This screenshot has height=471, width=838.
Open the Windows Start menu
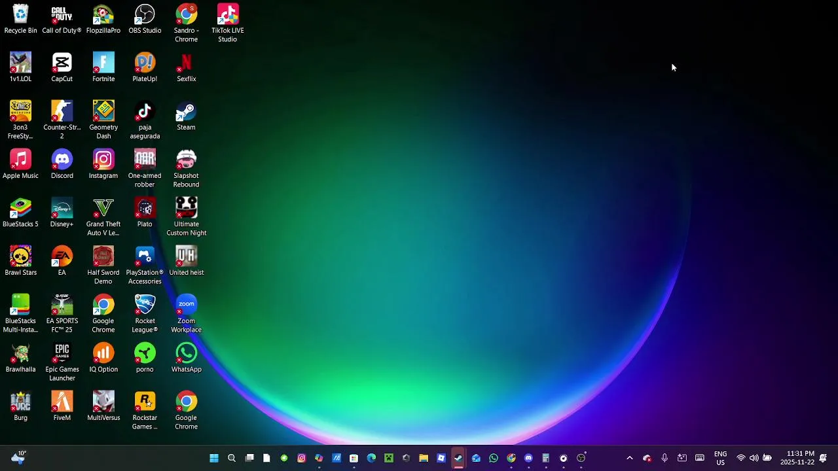tap(214, 458)
